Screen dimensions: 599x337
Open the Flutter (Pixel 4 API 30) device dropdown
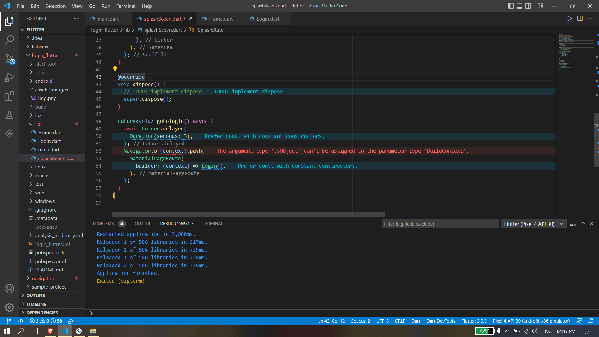pyautogui.click(x=533, y=224)
